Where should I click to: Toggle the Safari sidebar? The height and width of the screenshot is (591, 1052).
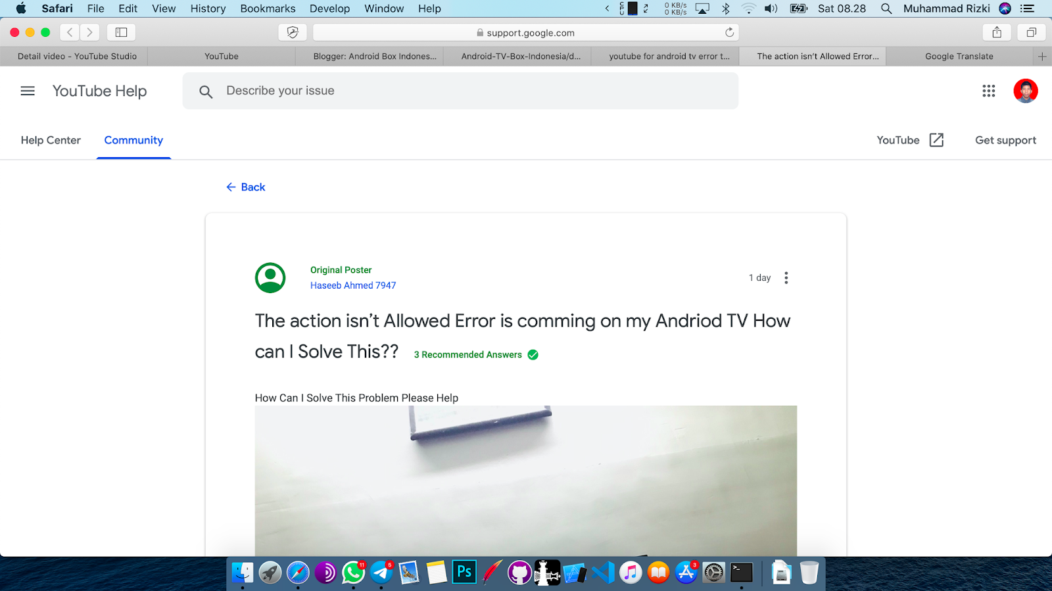121,32
